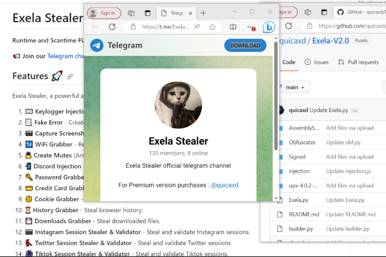Click the Read aloud icon in address bar

pyautogui.click(x=197, y=27)
